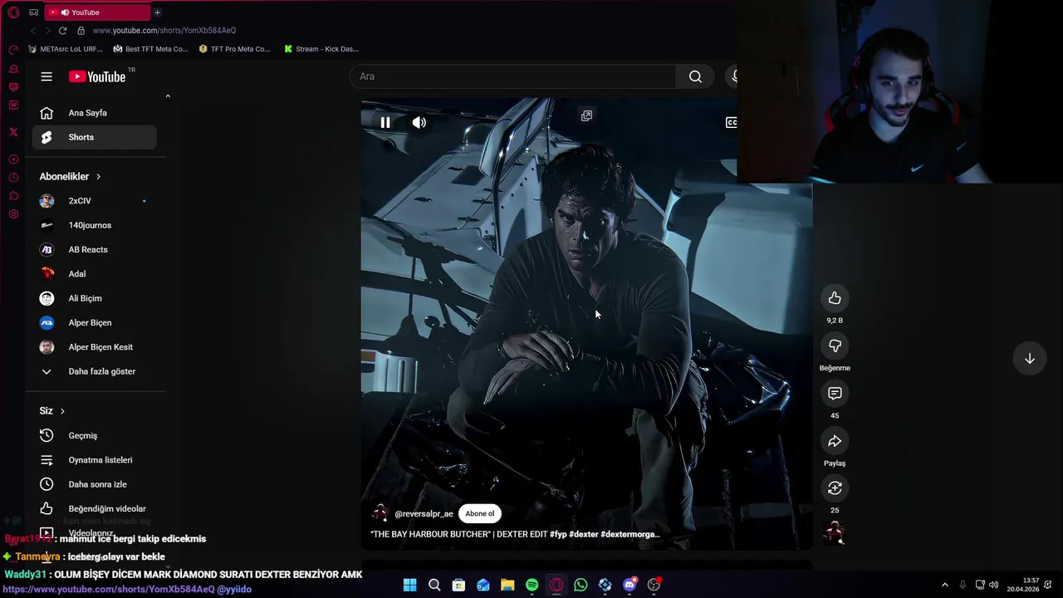Viewport: 1063px width, 598px height.
Task: Click the address bar lock icon
Action: coord(81,31)
